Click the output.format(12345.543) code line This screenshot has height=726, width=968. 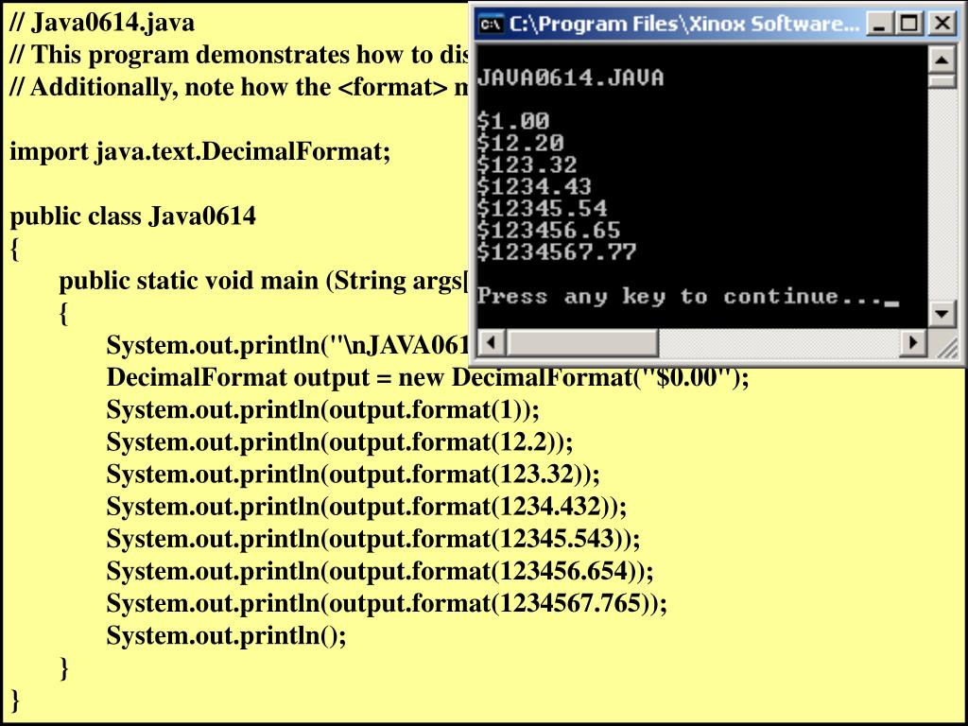pos(373,538)
